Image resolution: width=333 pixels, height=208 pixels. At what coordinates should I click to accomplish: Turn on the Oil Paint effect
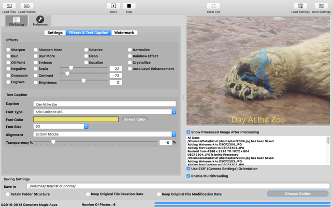(8, 63)
